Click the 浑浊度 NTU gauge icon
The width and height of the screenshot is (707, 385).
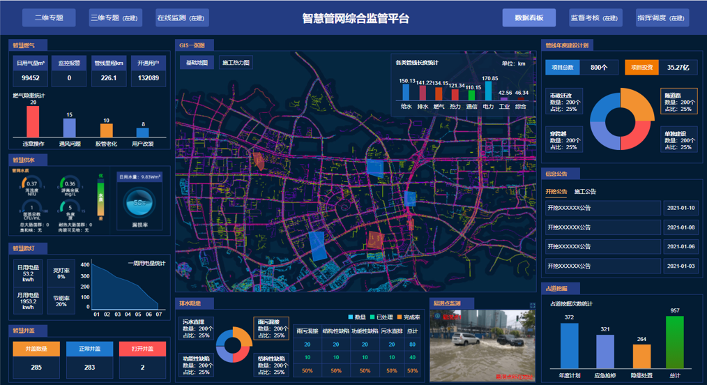click(31, 184)
